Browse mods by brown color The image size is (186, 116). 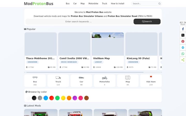point(87,98)
